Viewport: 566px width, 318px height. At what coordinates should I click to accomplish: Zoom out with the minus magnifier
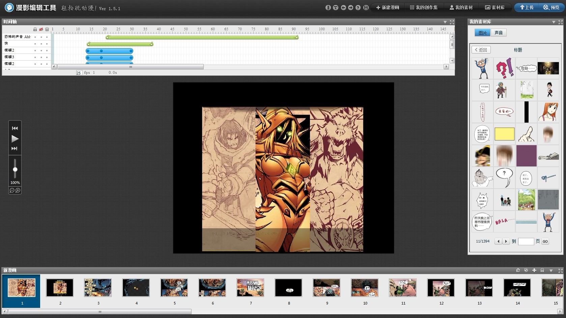point(12,190)
